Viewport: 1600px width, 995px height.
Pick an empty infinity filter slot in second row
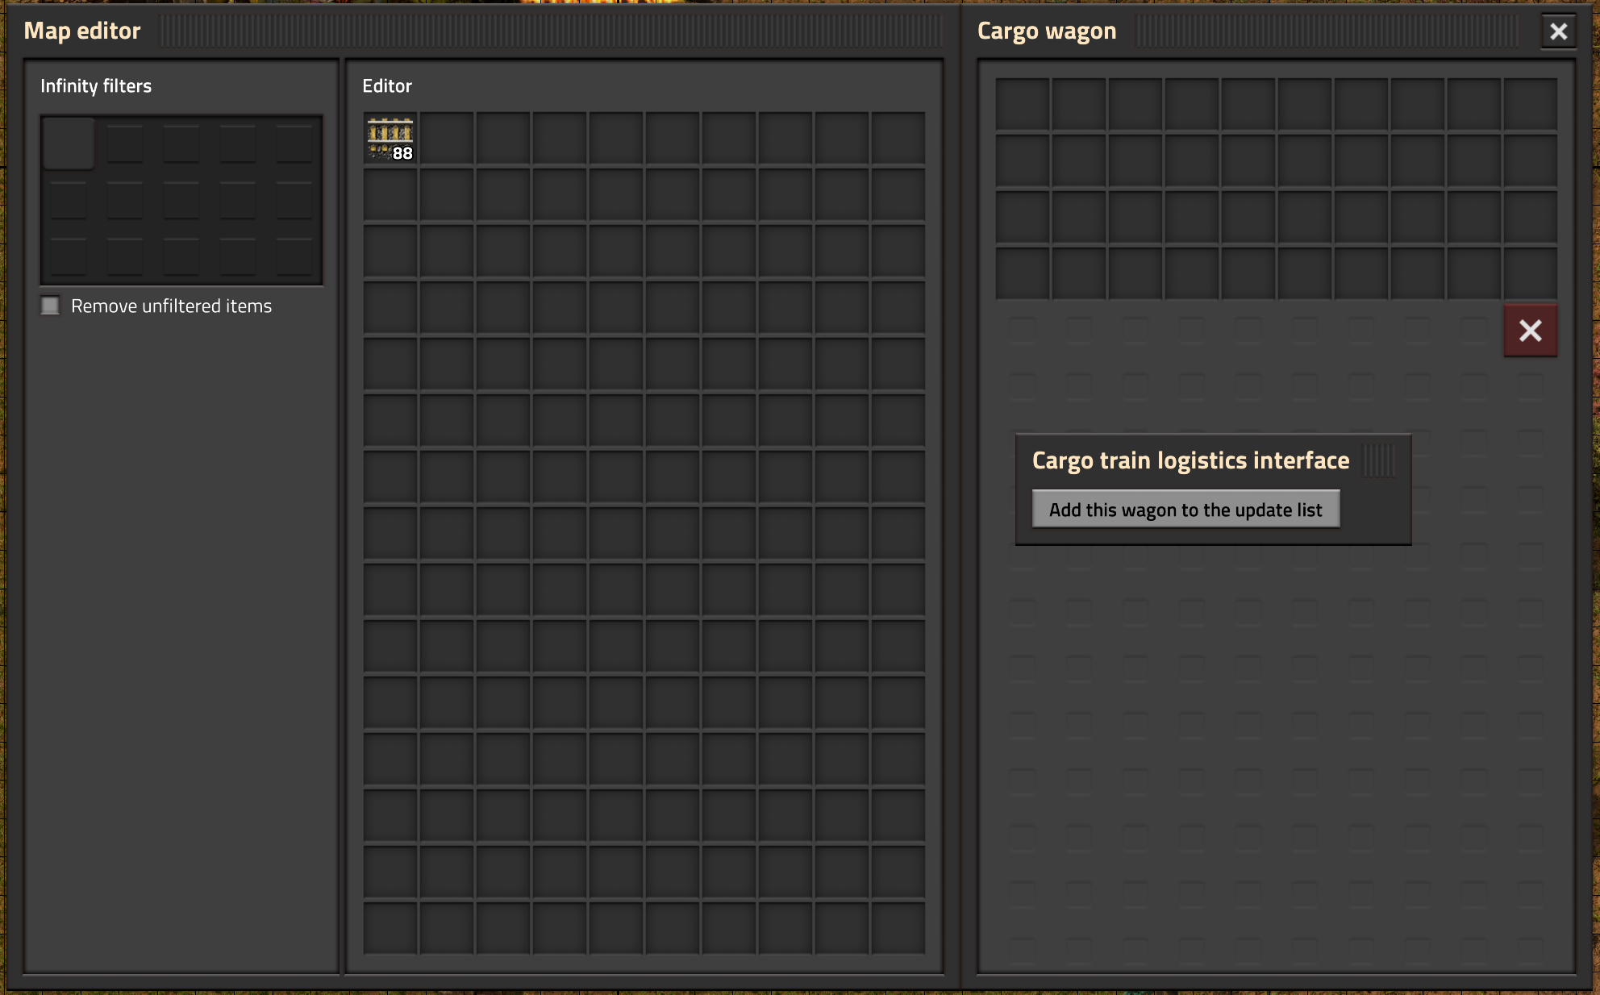tap(124, 201)
